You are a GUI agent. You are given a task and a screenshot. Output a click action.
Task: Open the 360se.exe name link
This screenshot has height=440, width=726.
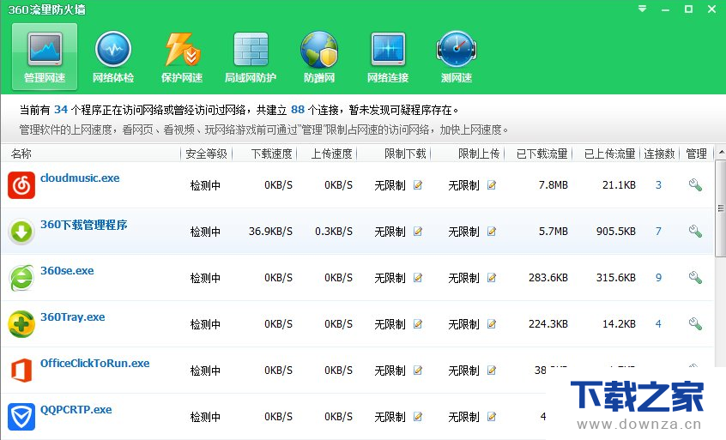tap(67, 271)
